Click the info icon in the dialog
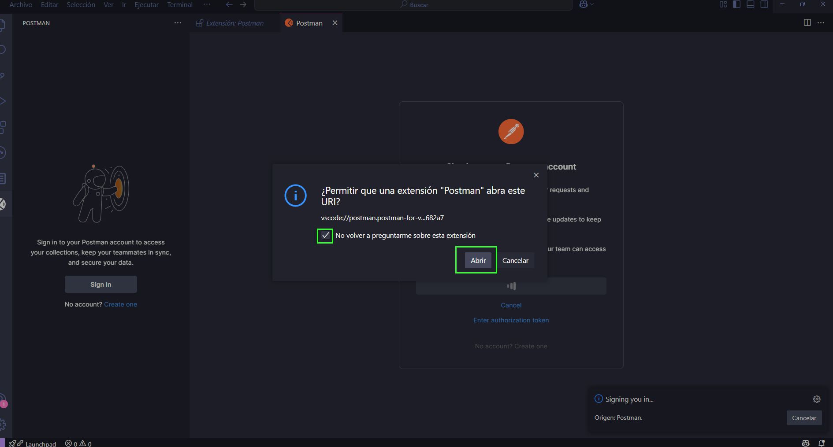The height and width of the screenshot is (447, 833). click(x=295, y=196)
